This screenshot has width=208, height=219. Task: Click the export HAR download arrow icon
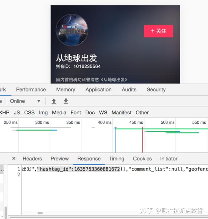tap(66, 101)
